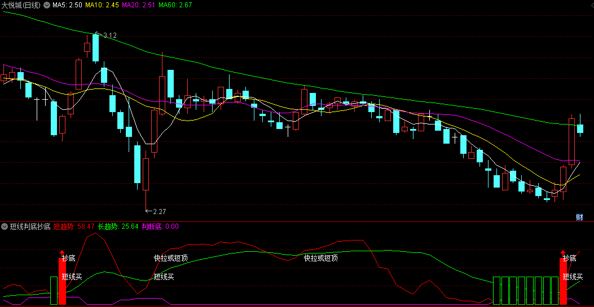Click the left 快拉或短顶 signal label
The height and width of the screenshot is (307, 594).
click(x=170, y=258)
